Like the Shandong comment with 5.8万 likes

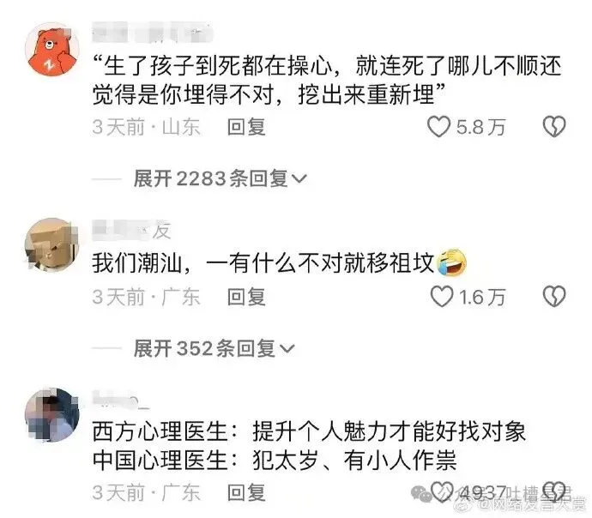pyautogui.click(x=438, y=126)
